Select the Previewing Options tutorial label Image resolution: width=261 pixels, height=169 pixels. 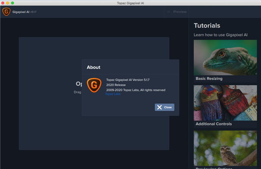[214, 168]
